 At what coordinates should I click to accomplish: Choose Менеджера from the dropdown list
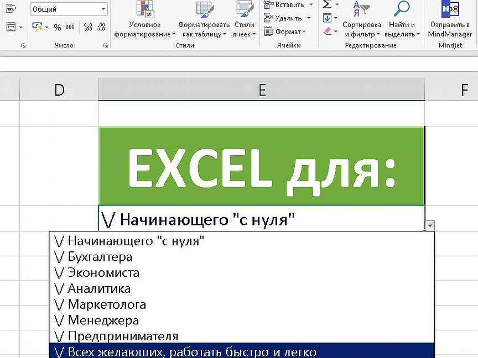pyautogui.click(x=241, y=320)
